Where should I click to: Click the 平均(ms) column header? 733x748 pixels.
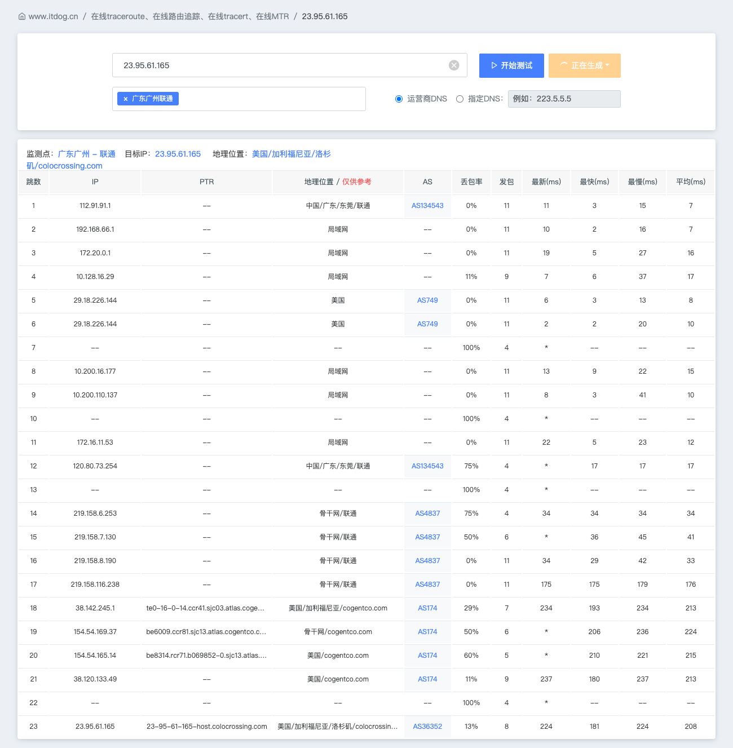(x=691, y=182)
